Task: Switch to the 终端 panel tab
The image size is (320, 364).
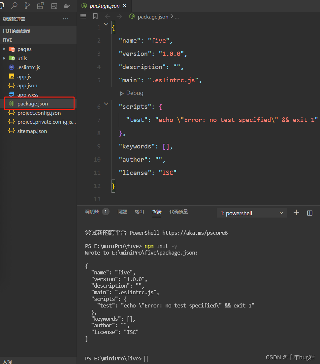Action: tap(157, 212)
